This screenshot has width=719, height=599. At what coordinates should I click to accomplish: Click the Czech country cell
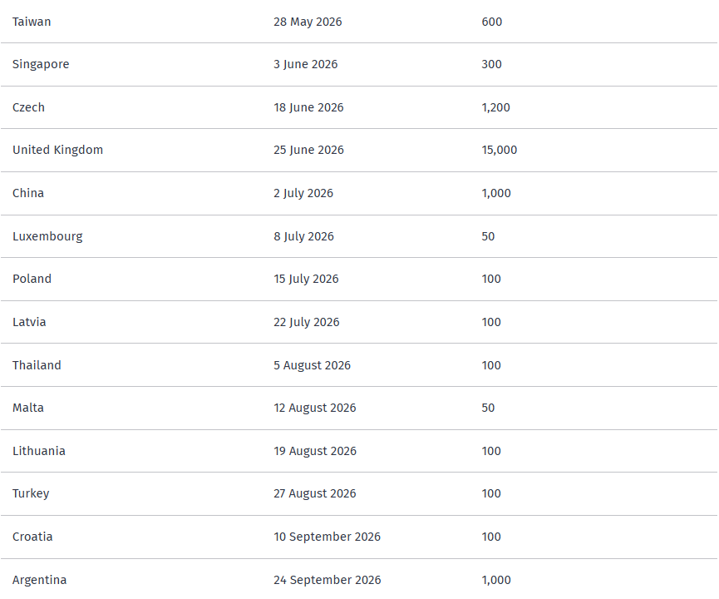(28, 107)
